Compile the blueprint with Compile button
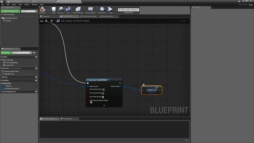 [43, 10]
